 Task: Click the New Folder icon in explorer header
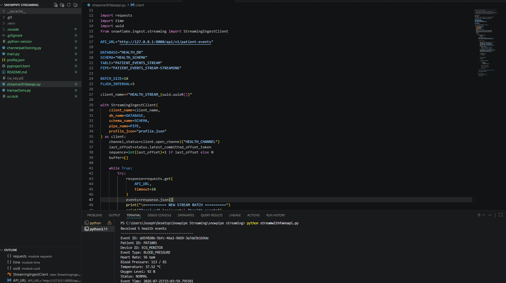(62, 5)
